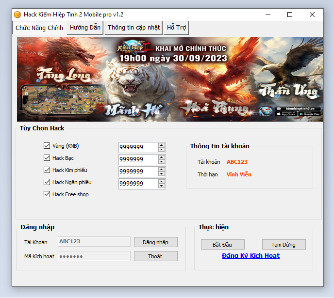
Task: Decrease the Hack Bạc value with the down arrow
Action: click(x=162, y=162)
